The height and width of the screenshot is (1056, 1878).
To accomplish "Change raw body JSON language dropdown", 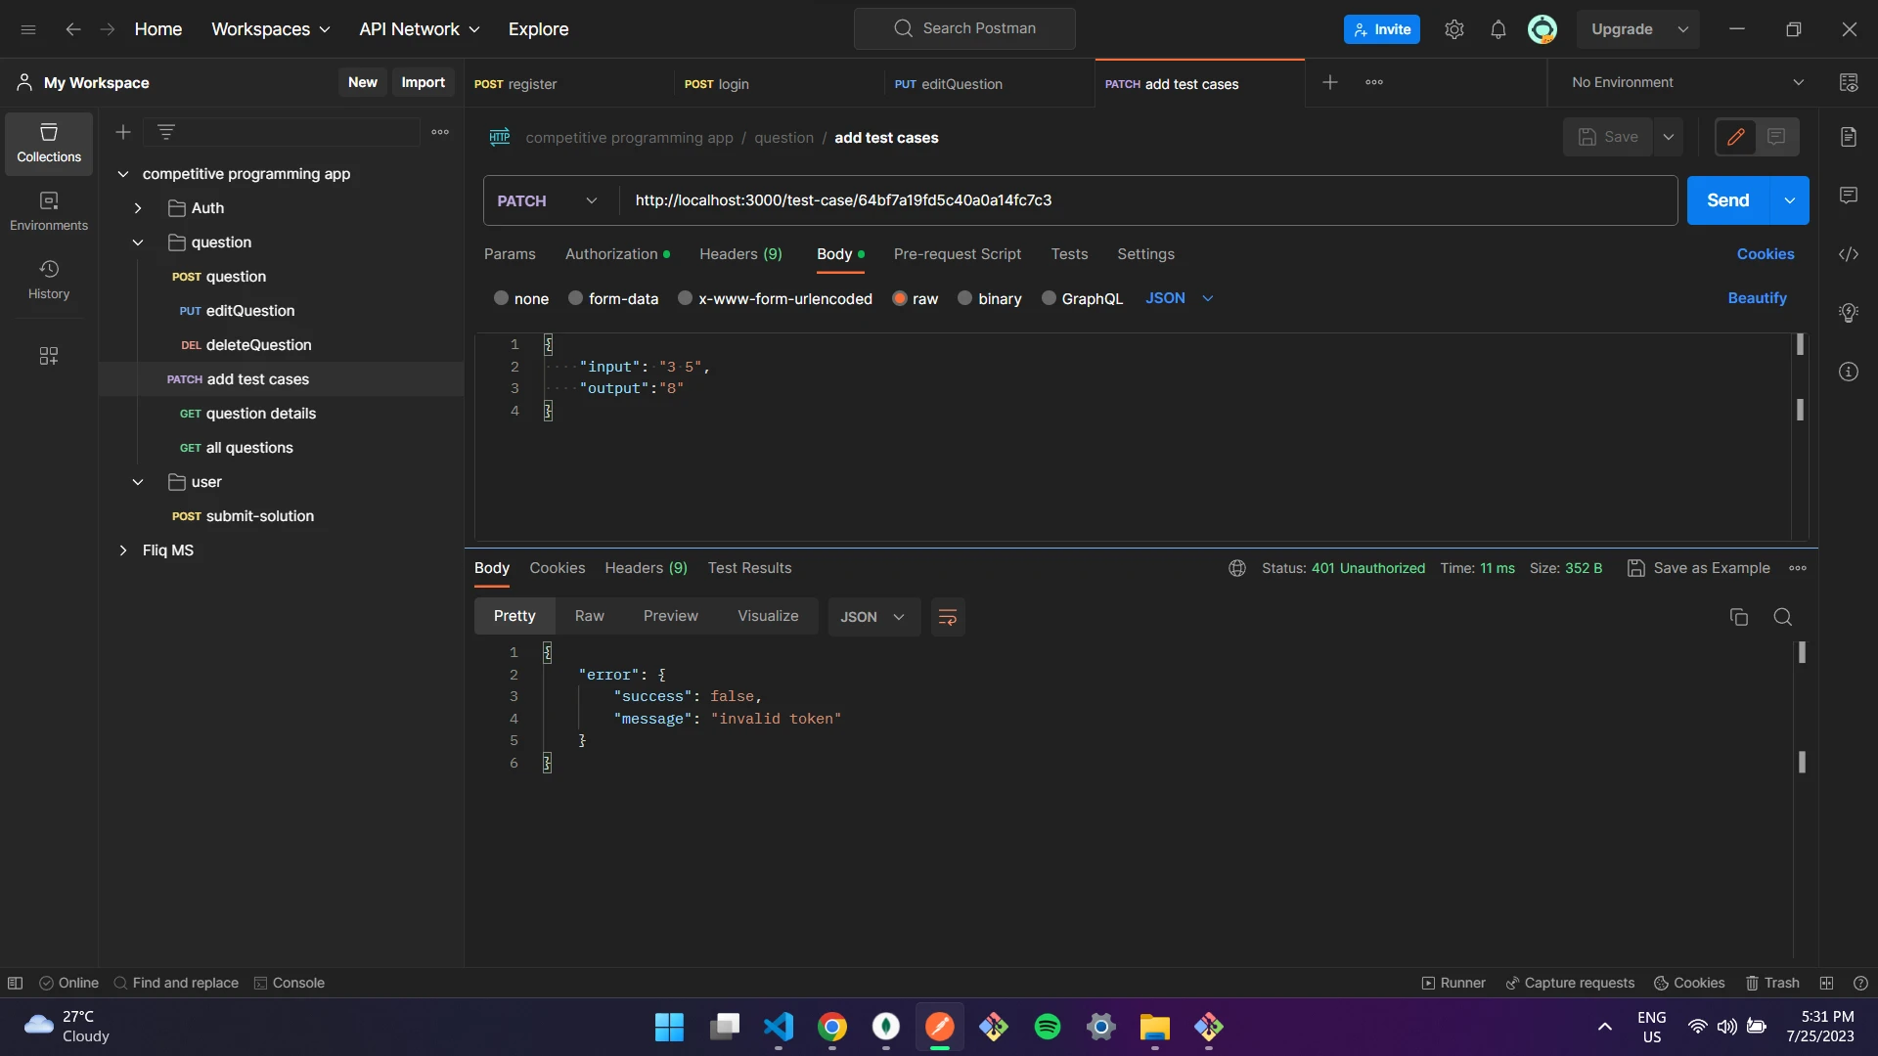I will point(1180,298).
